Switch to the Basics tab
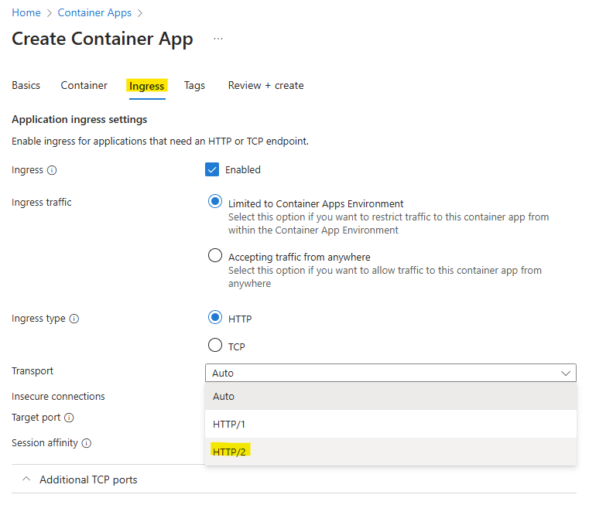This screenshot has width=606, height=505. 26,85
